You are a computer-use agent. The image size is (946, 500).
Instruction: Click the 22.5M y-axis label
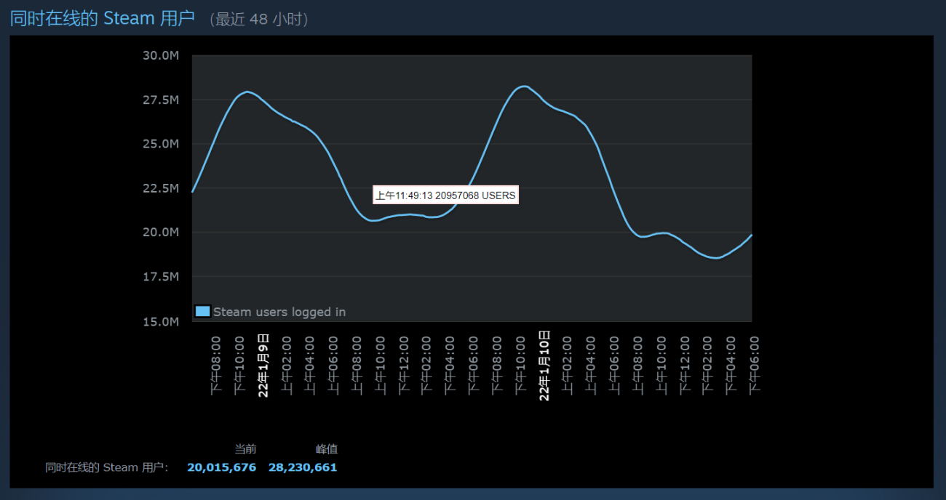coord(161,188)
